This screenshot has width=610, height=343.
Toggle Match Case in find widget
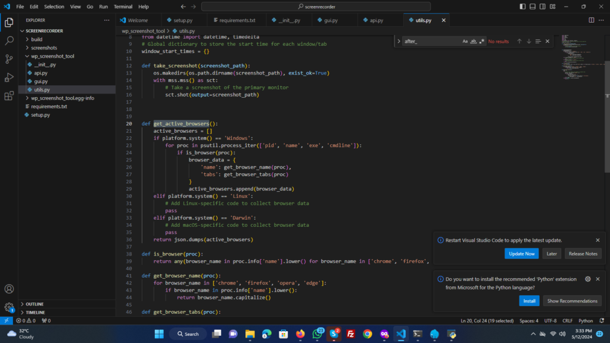tap(465, 41)
